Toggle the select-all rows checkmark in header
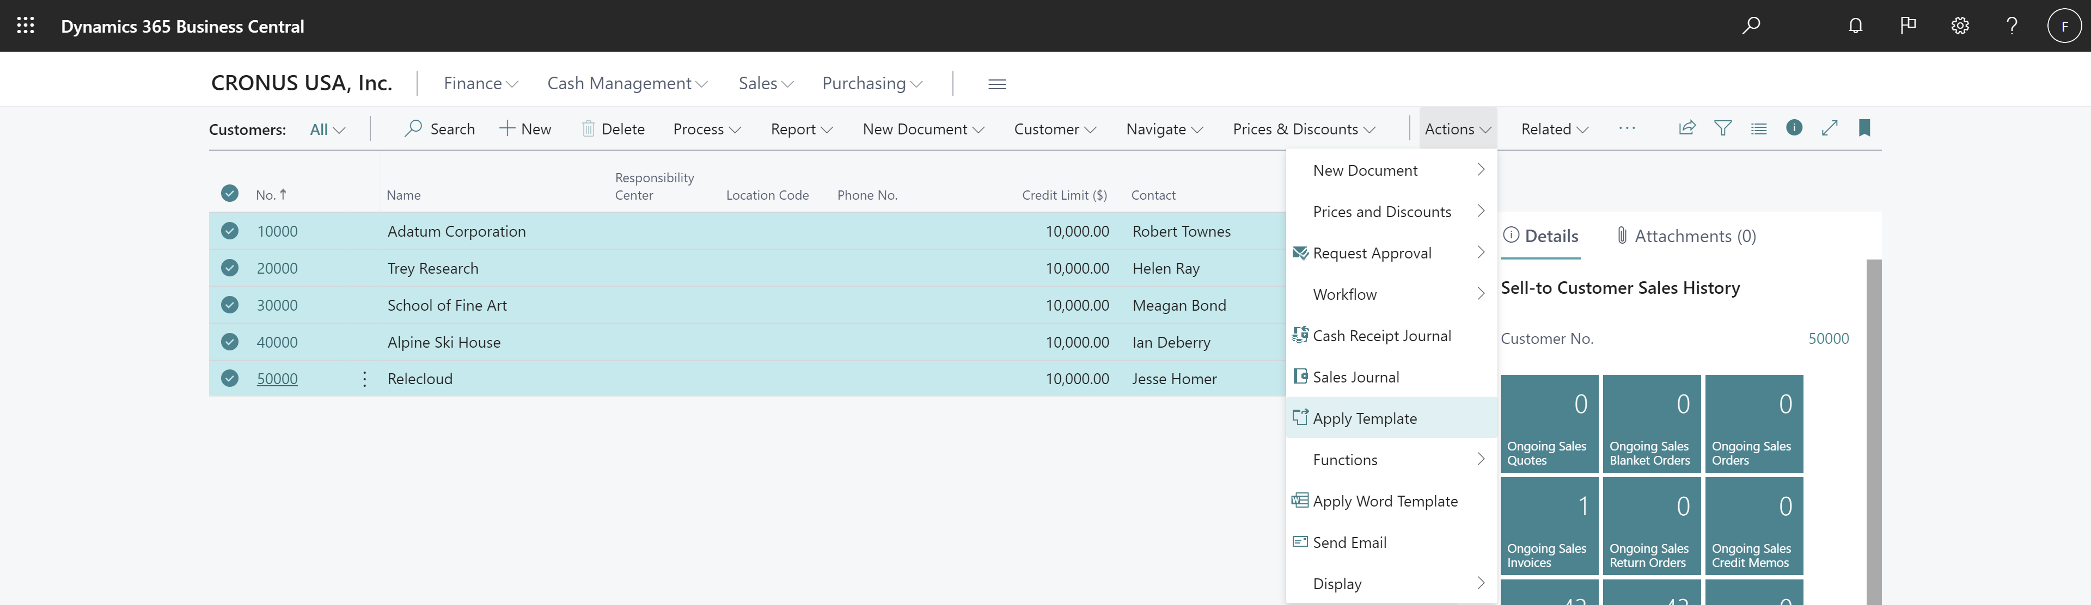Screen dimensions: 2091x605 point(230,194)
